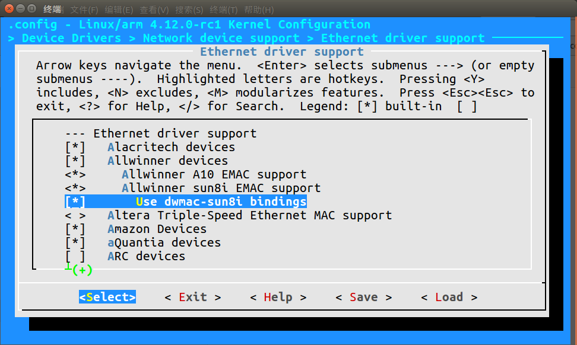Screen dimensions: 577x345
Task: Change Allwinner sun8i EMAC support tristate
Action: 75,188
